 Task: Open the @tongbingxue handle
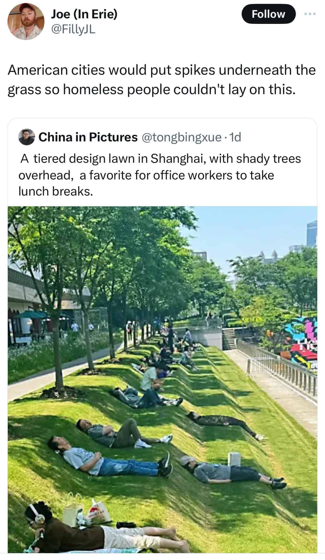click(182, 137)
